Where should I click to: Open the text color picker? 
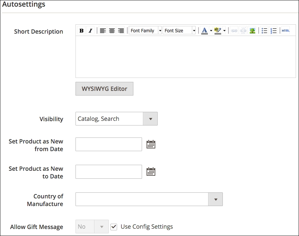click(204, 30)
